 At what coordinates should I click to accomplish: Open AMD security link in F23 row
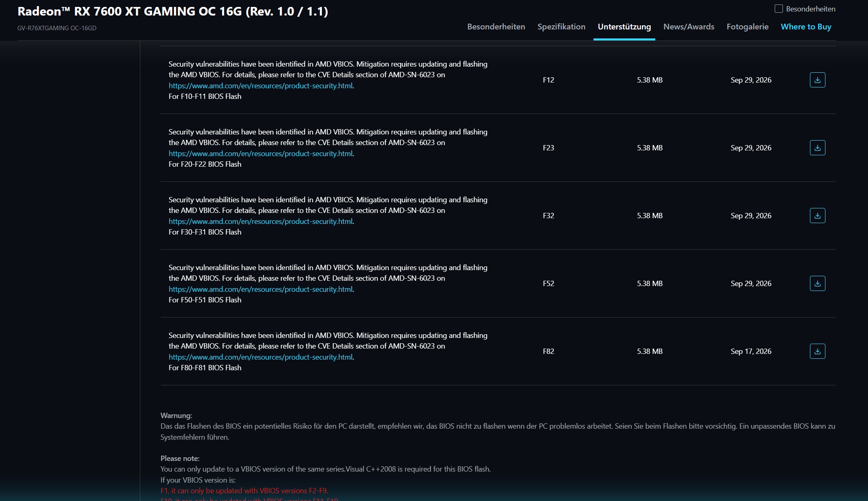pos(261,153)
